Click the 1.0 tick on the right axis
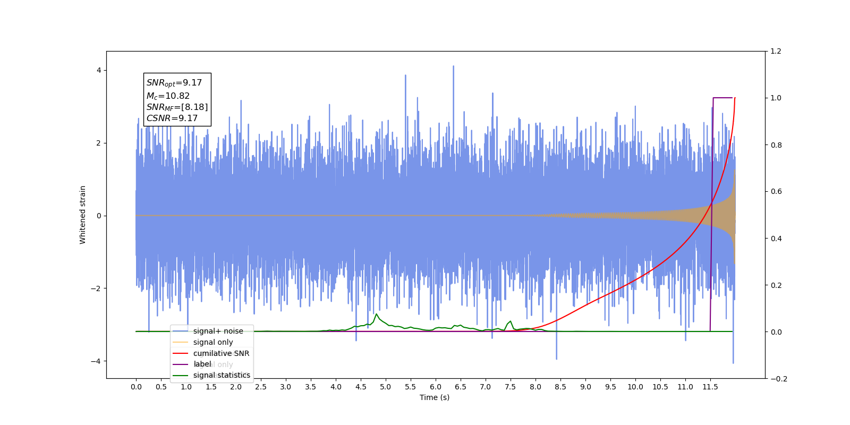 pos(776,98)
